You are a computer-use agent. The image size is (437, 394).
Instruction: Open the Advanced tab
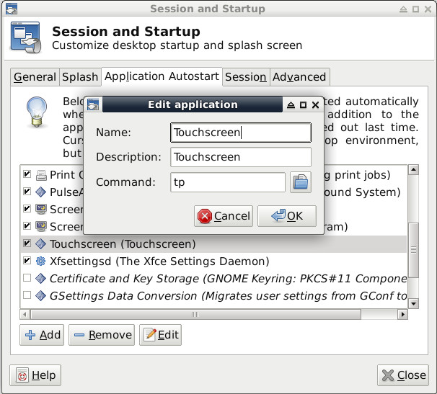click(299, 77)
